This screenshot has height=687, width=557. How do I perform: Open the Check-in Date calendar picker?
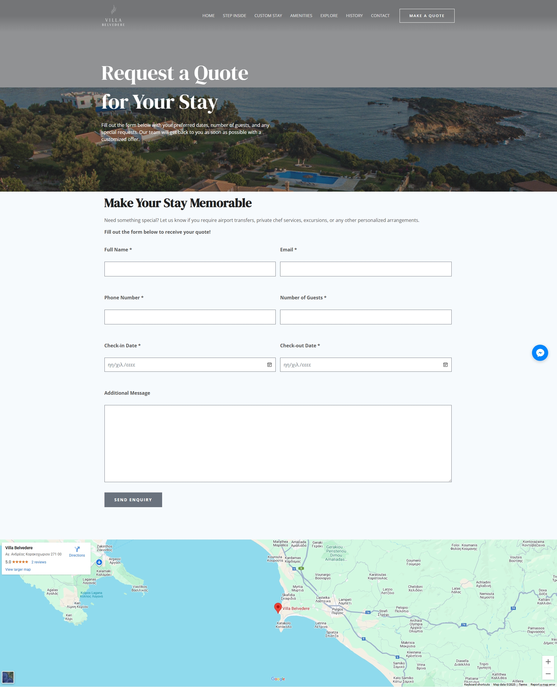point(270,365)
